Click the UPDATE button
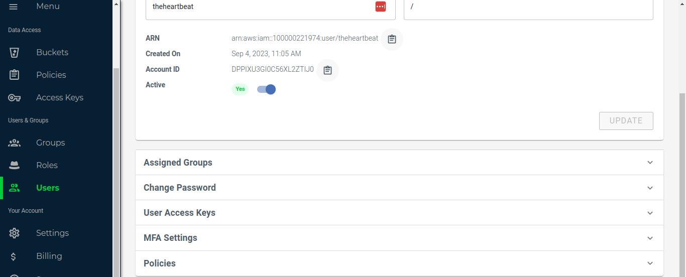This screenshot has height=277, width=686. (x=626, y=121)
